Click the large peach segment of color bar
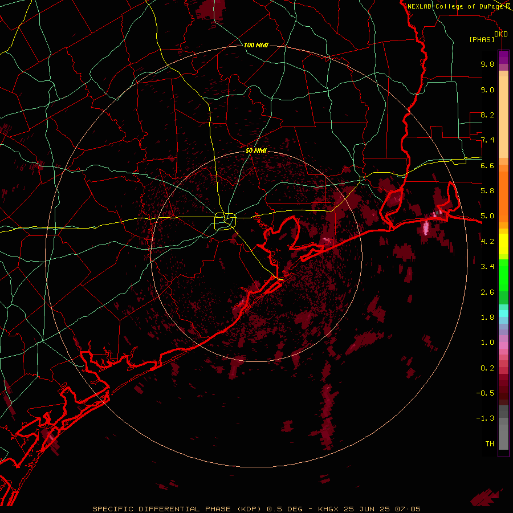 tap(503, 118)
